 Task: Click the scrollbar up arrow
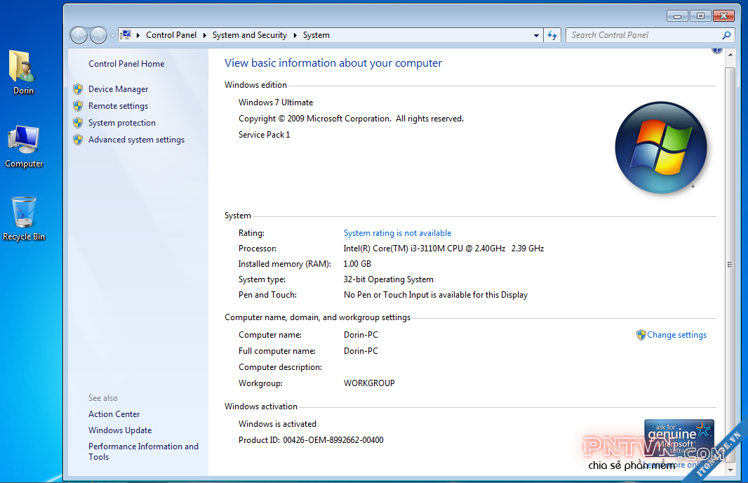[x=730, y=55]
